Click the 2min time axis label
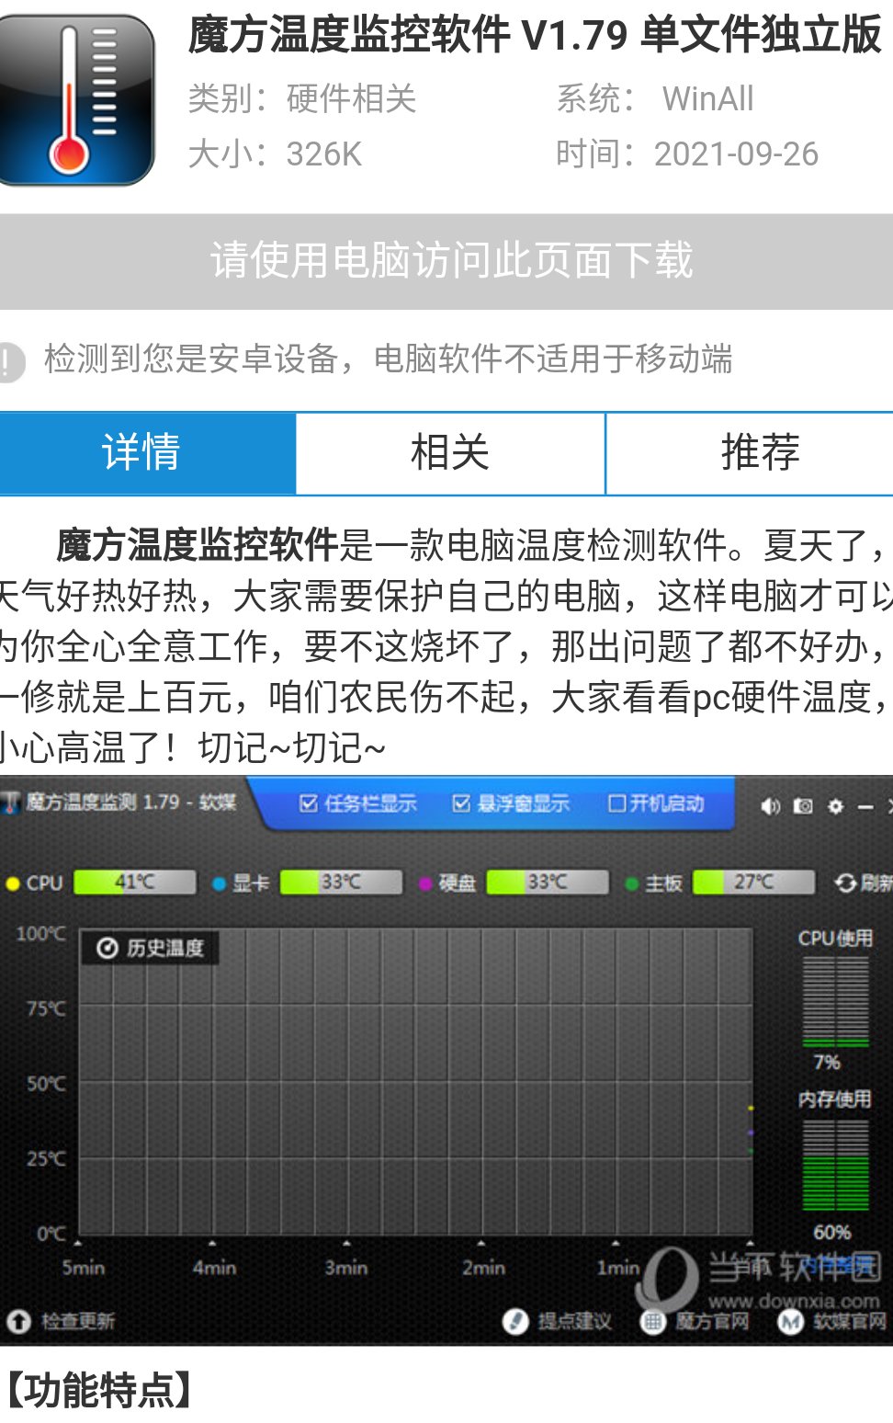893x1423 pixels. 484,1268
